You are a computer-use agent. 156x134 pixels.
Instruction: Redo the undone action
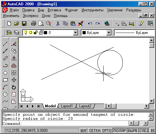98,24
